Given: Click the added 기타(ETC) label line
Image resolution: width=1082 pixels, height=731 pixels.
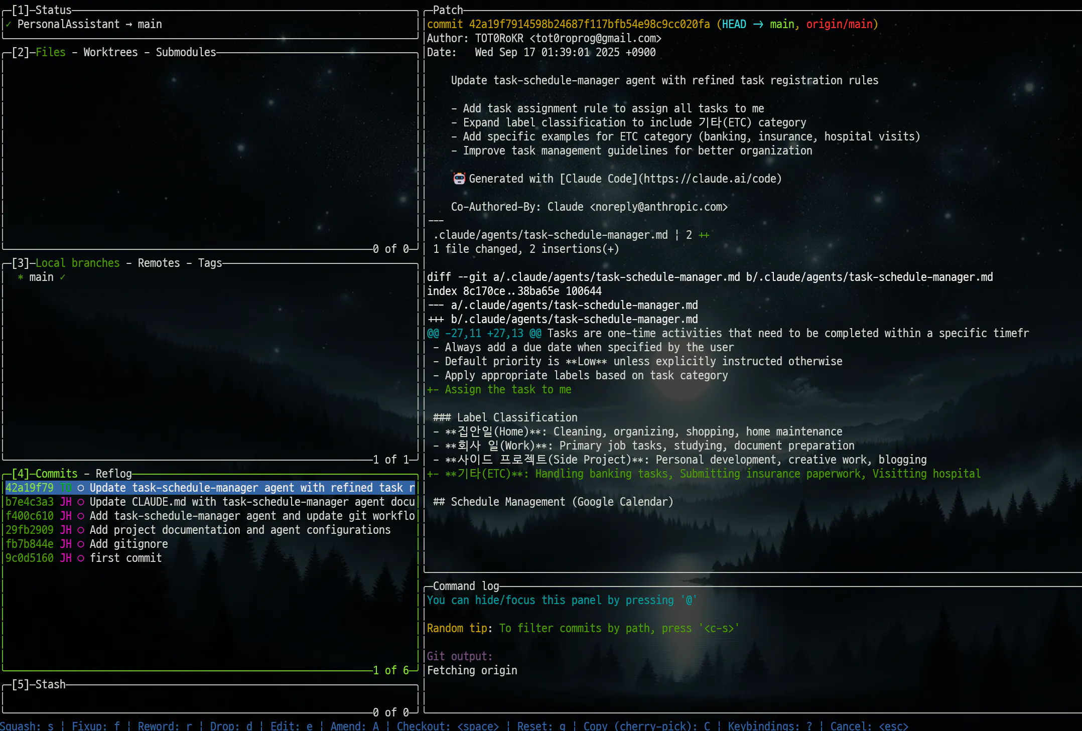Looking at the screenshot, I should click(x=704, y=474).
